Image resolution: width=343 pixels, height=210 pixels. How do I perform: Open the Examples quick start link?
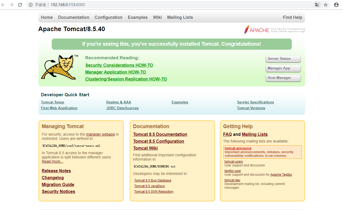(x=180, y=102)
